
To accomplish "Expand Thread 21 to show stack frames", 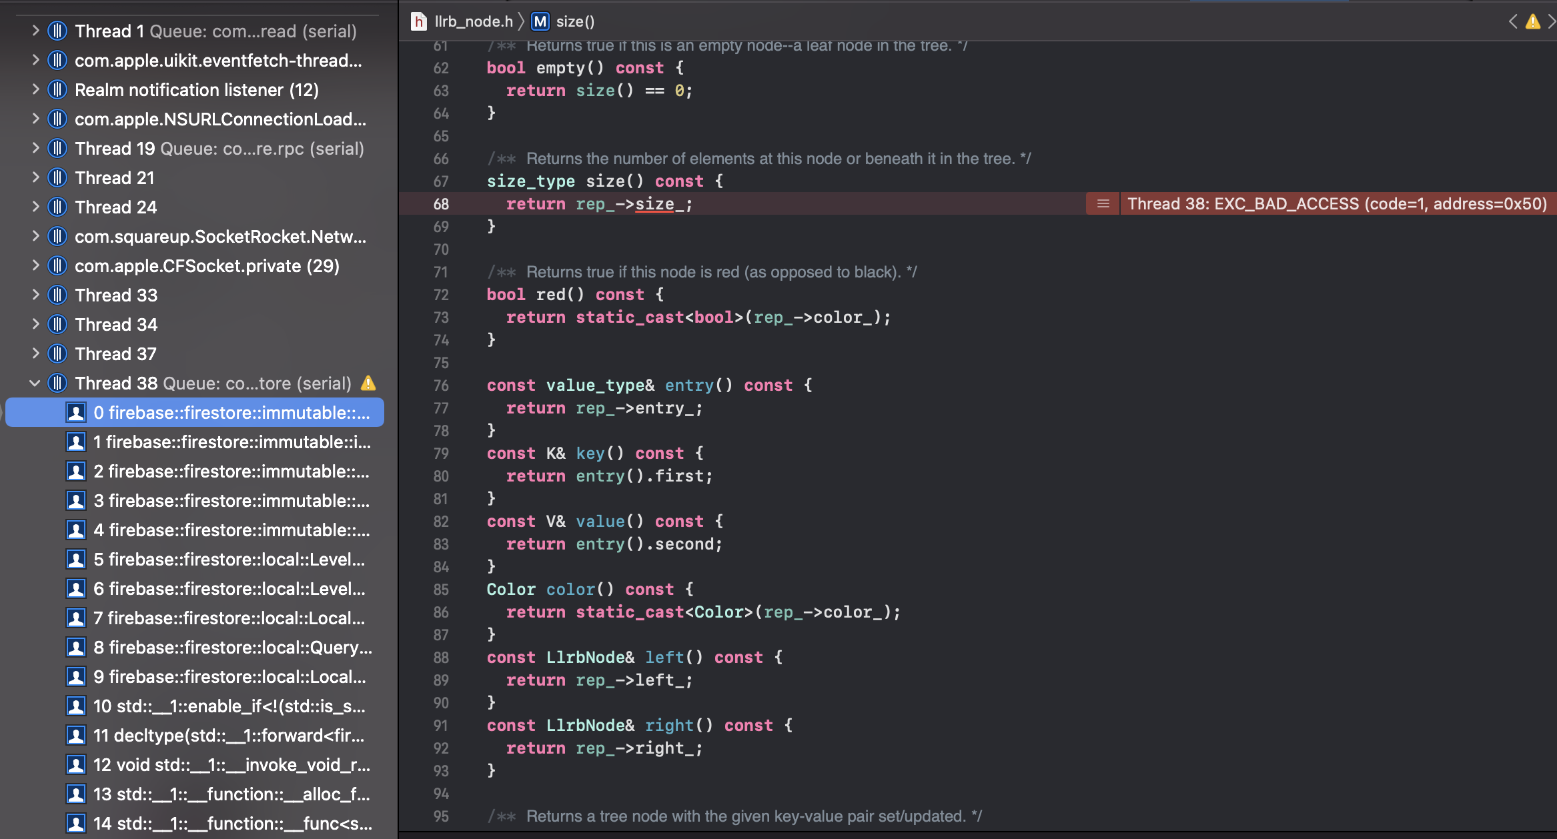I will (35, 177).
